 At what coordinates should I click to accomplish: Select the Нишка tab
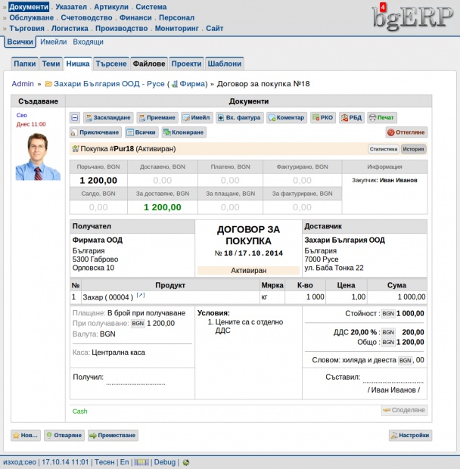(x=78, y=64)
